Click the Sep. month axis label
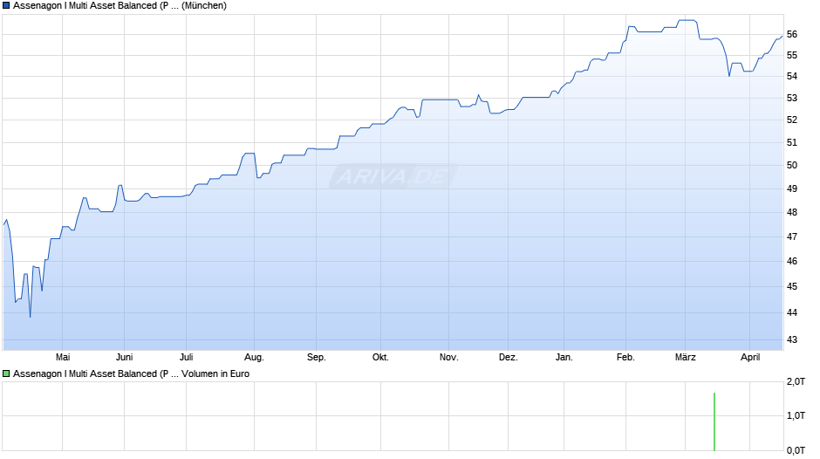820x459 pixels. (317, 357)
